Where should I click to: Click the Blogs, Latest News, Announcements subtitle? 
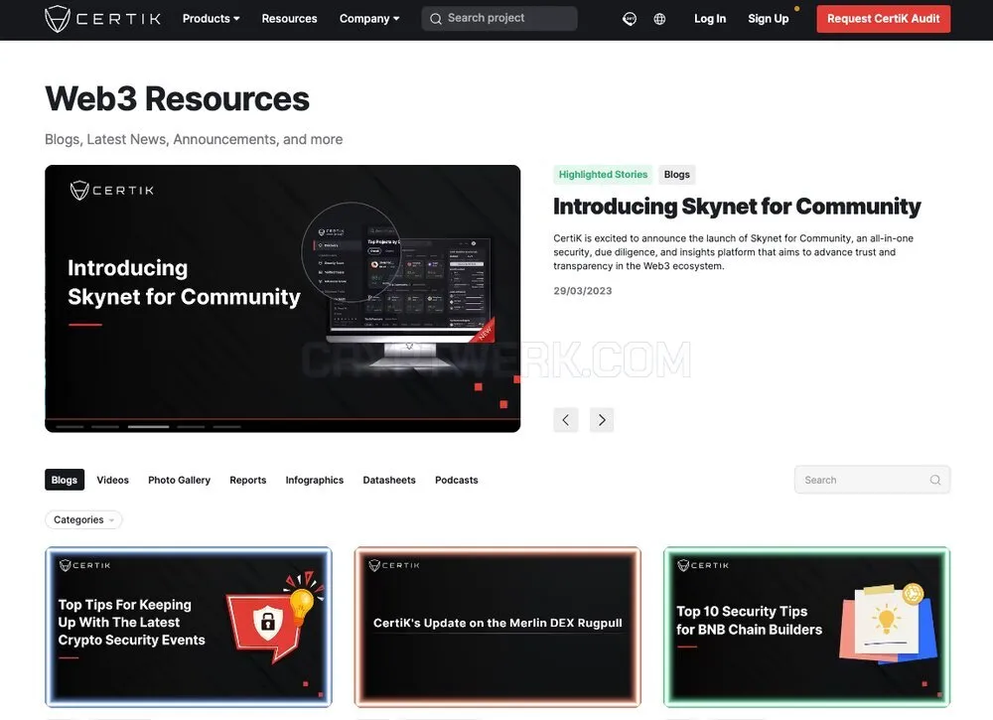point(194,139)
